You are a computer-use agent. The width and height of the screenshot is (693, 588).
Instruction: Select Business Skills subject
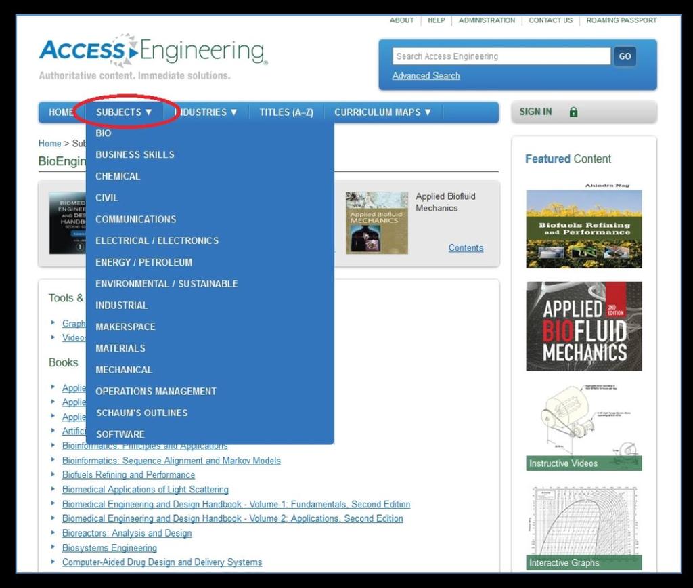[x=135, y=155]
